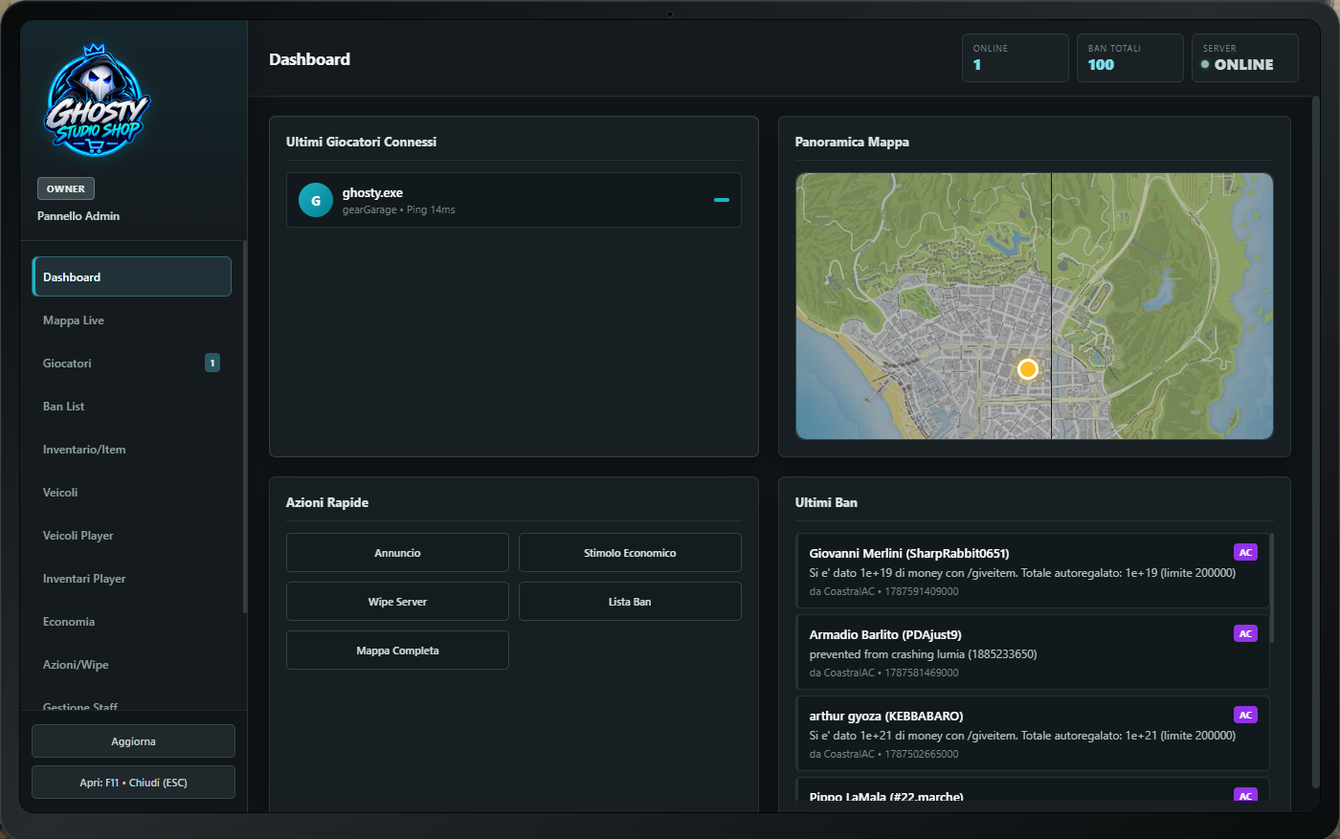The height and width of the screenshot is (839, 1340).
Task: Go to Giocatori section
Action: tap(132, 363)
